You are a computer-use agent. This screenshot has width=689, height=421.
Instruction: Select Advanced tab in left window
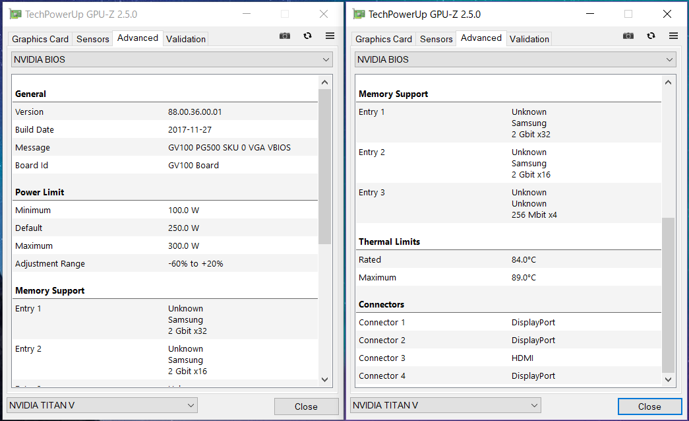pos(138,38)
